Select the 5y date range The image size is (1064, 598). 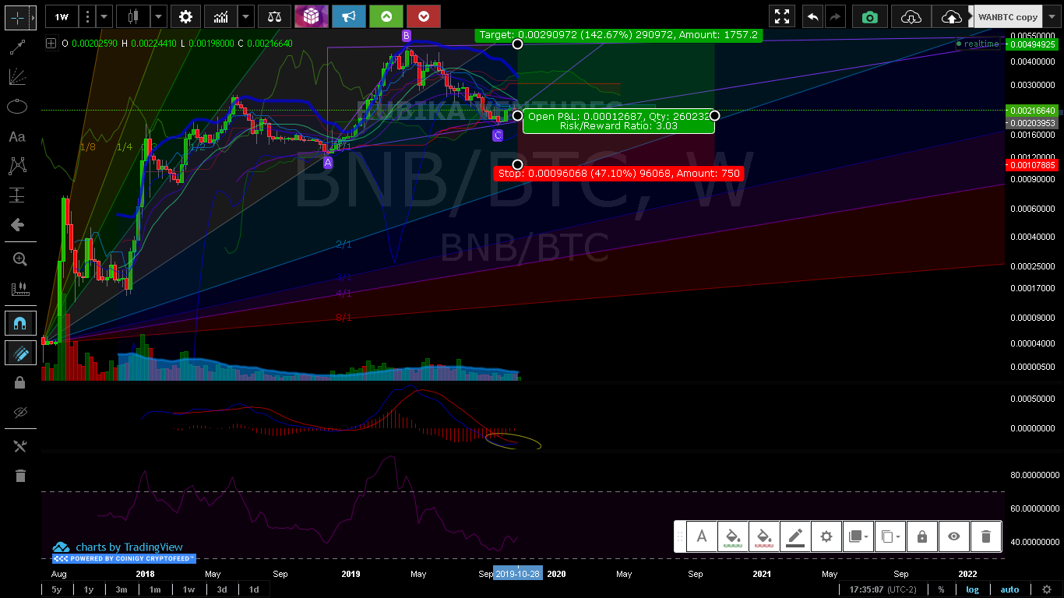pos(57,589)
